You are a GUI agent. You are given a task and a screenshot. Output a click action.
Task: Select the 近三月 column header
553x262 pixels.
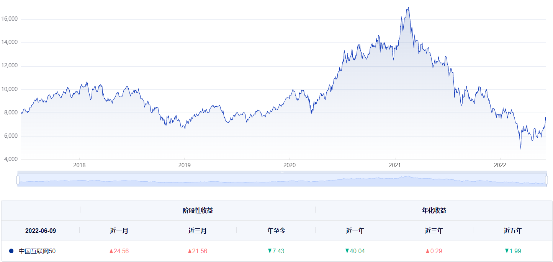198,231
